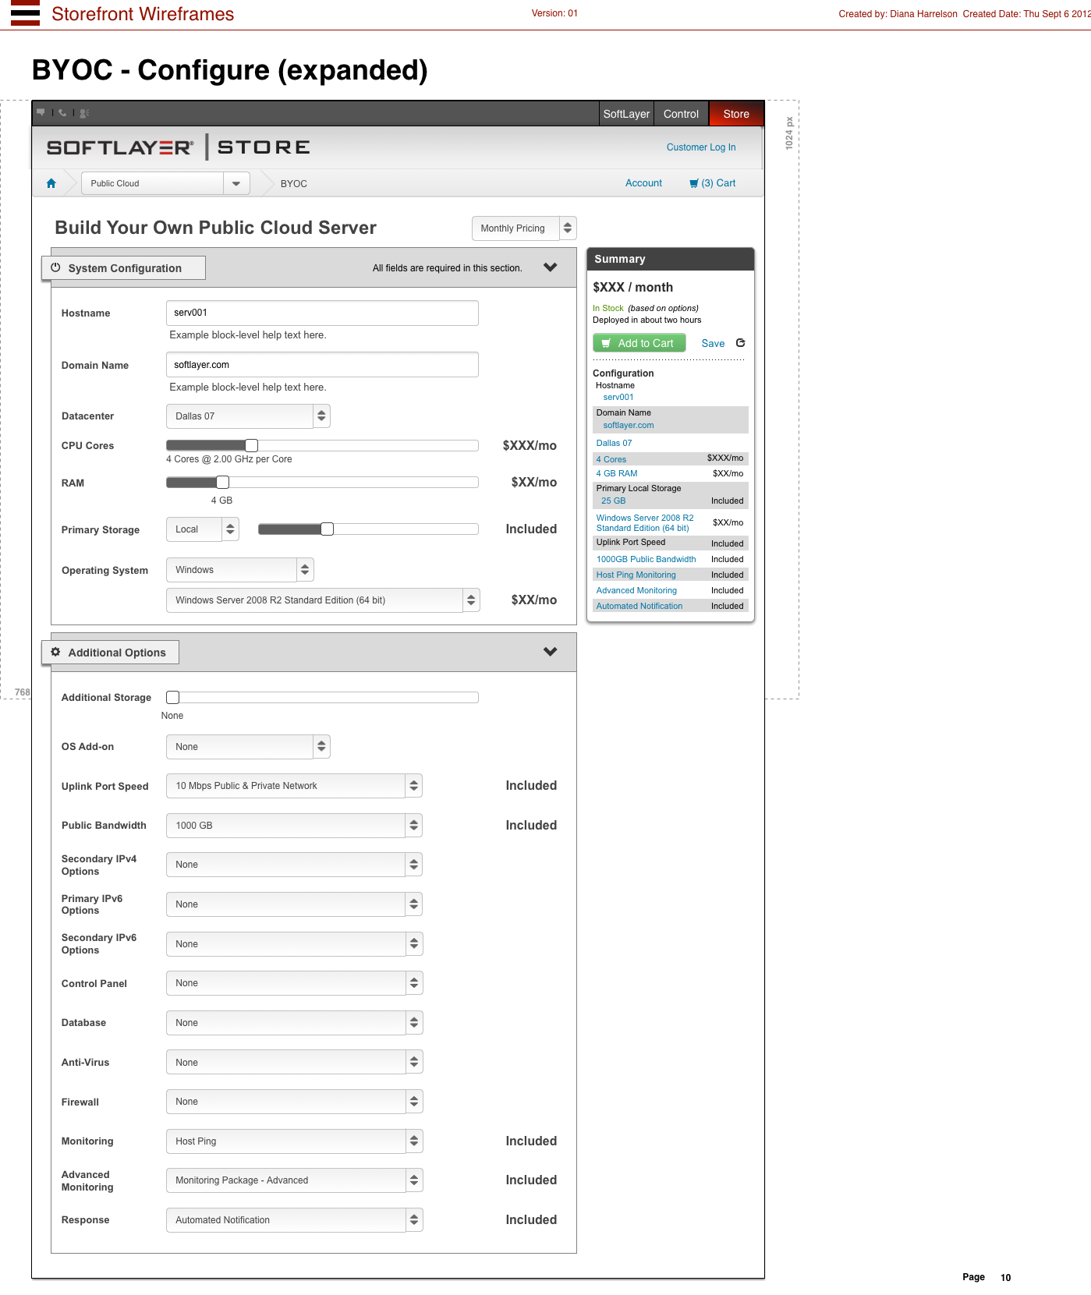Open the Secondary IPv6 Options dropdown

tap(294, 944)
